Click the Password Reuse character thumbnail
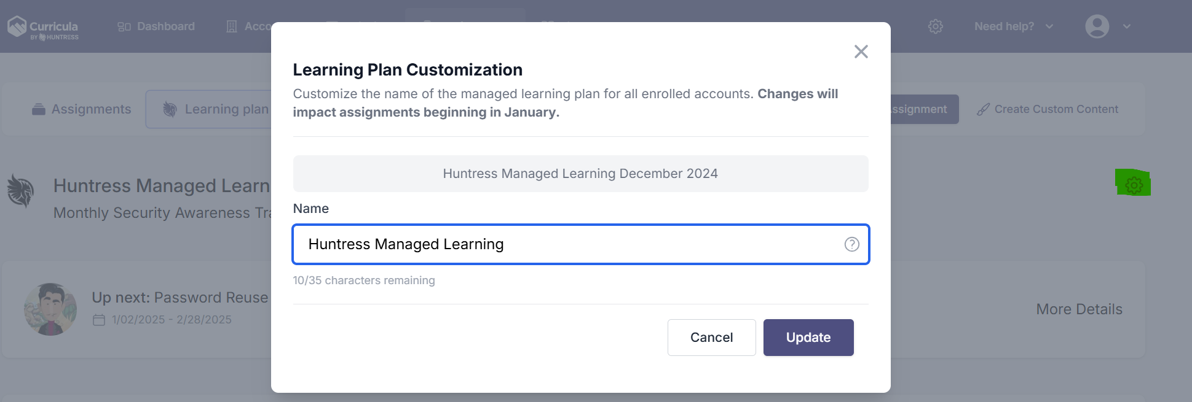 click(x=50, y=309)
